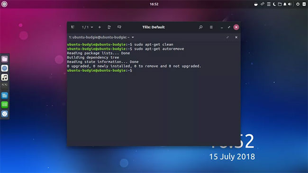Add terminal right split icon
Screen dimensions: 308x173
109,27
